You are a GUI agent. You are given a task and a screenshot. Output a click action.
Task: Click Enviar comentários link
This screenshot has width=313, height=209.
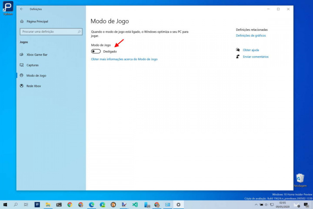255,57
